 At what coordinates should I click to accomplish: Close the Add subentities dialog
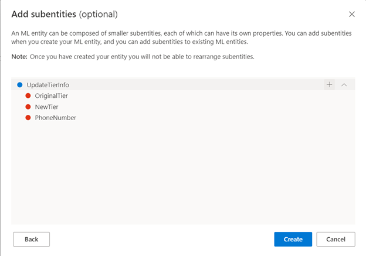pos(352,14)
